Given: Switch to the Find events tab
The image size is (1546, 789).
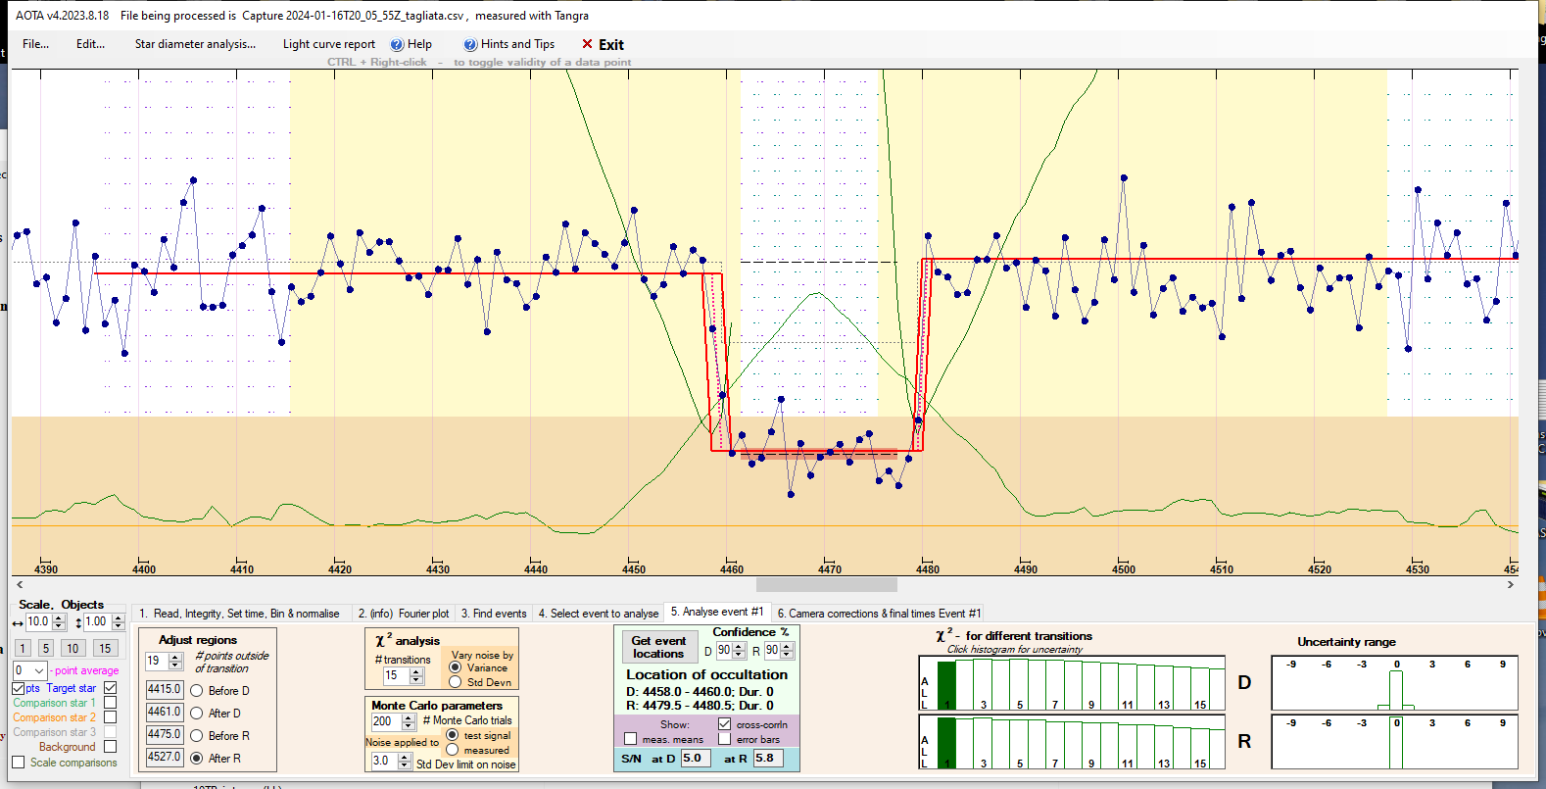Looking at the screenshot, I should pos(494,614).
